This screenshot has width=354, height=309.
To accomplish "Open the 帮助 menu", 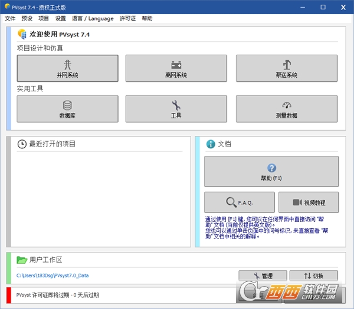I will 147,18.
